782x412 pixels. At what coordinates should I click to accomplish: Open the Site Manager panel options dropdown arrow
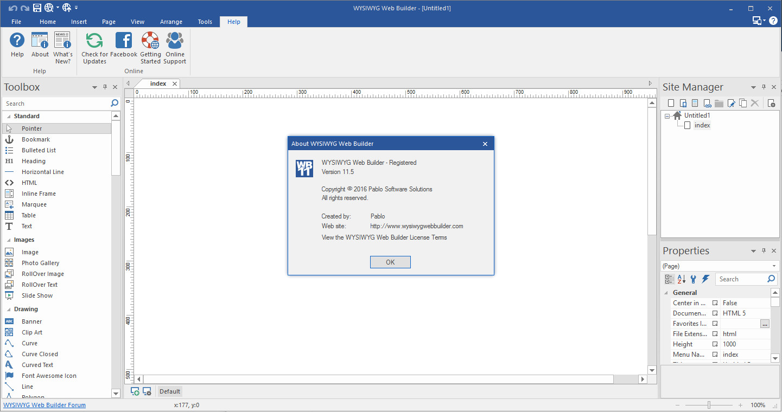753,87
